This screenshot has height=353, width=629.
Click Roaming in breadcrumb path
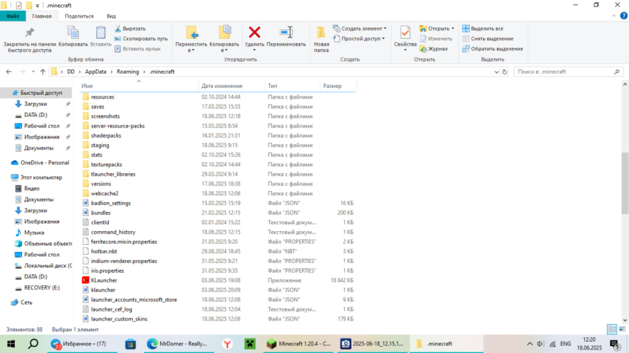pyautogui.click(x=128, y=72)
